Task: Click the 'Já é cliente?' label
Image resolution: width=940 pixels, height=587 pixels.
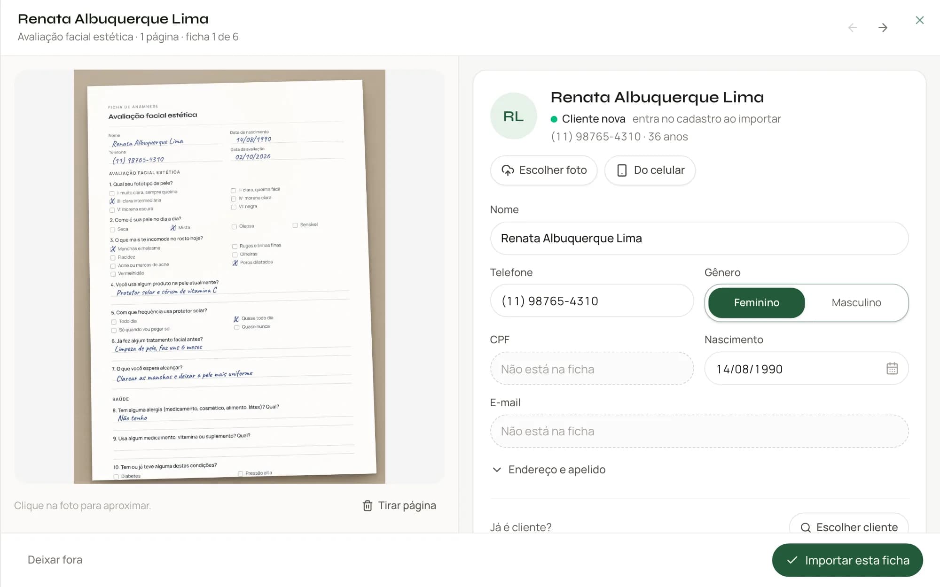Action: click(521, 527)
